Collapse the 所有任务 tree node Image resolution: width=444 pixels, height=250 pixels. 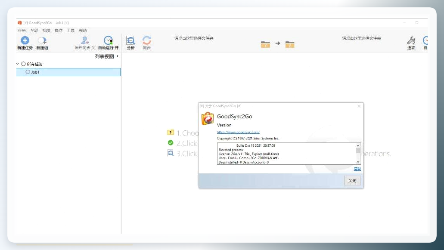click(18, 64)
